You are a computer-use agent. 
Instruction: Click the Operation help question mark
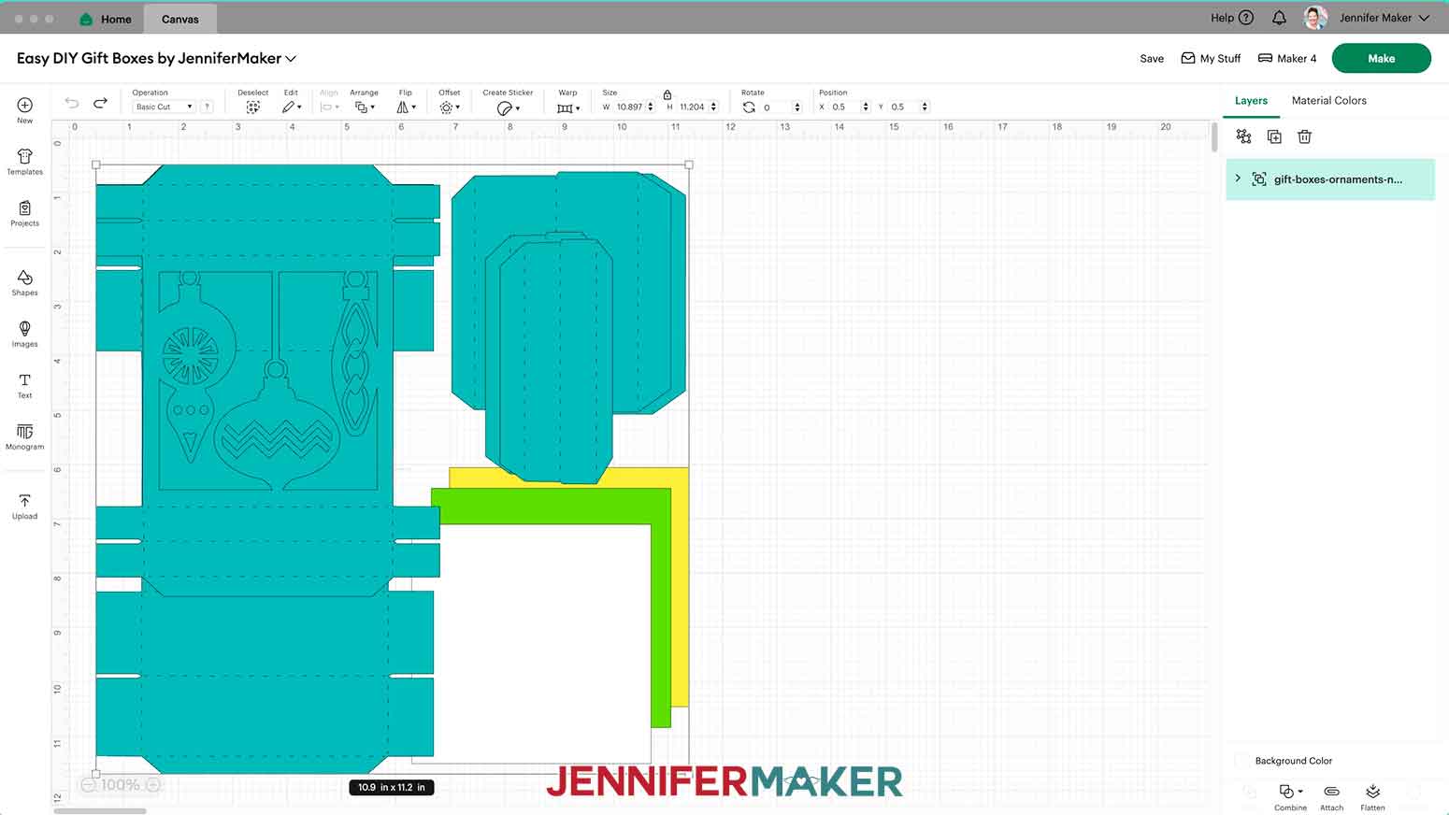pyautogui.click(x=208, y=107)
